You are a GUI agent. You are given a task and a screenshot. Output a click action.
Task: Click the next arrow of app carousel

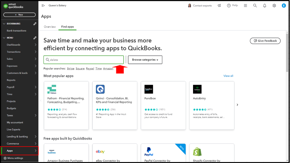pyautogui.click(x=237, y=105)
